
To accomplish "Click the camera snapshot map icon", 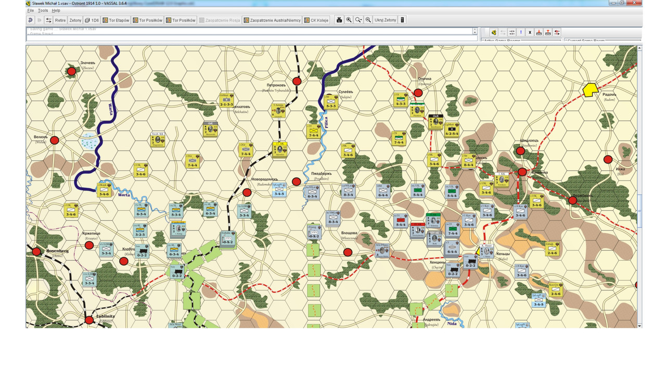I will click(x=339, y=20).
